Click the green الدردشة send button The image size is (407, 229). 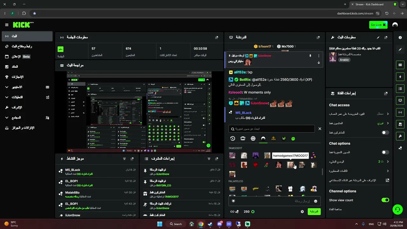[x=314, y=212]
